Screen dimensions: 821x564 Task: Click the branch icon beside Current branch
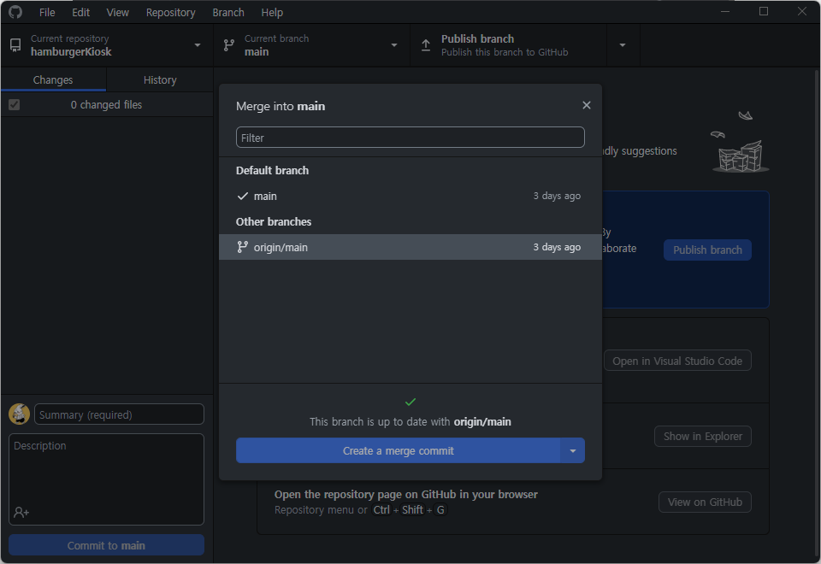click(x=229, y=45)
